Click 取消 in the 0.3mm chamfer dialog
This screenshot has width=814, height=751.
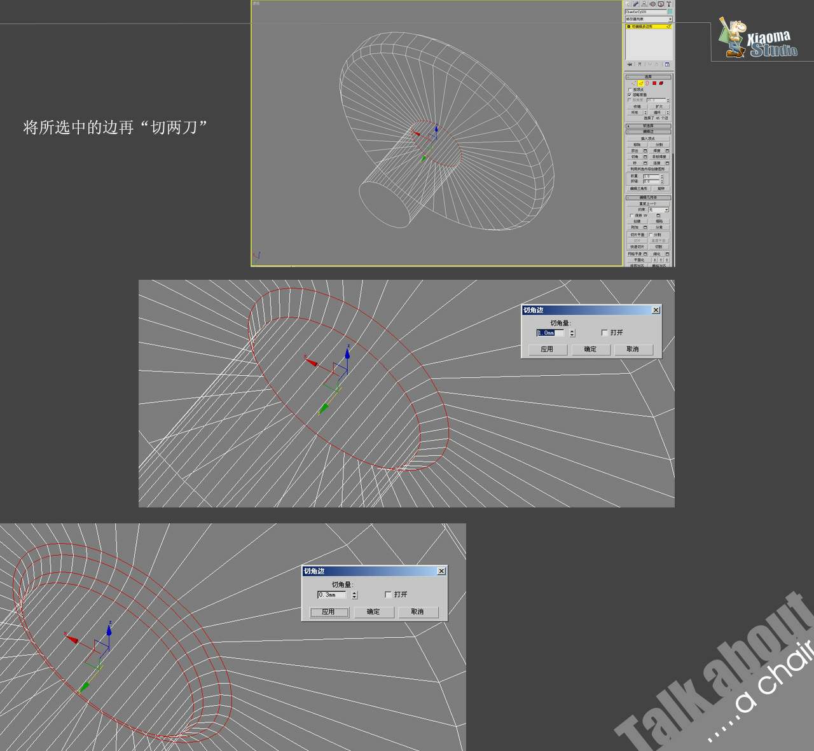417,612
